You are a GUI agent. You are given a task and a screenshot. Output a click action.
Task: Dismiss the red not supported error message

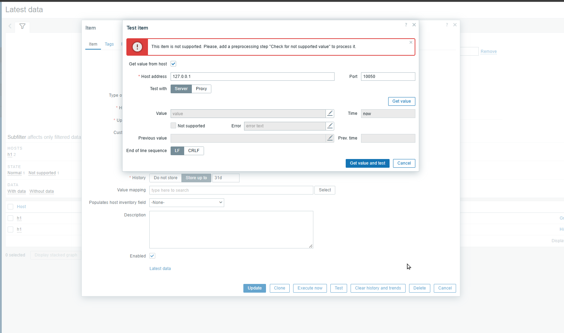click(x=411, y=42)
